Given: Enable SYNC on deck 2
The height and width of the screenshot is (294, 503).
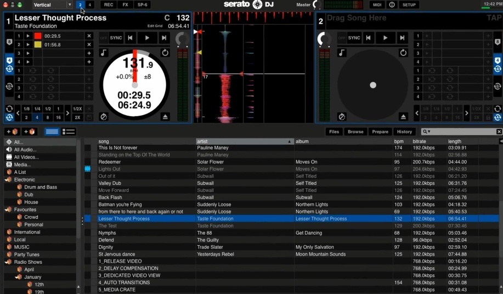Looking at the screenshot, I should tap(354, 38).
